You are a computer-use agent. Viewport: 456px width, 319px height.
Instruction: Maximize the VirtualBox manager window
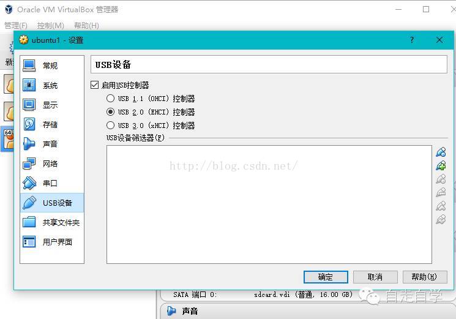(426, 9)
